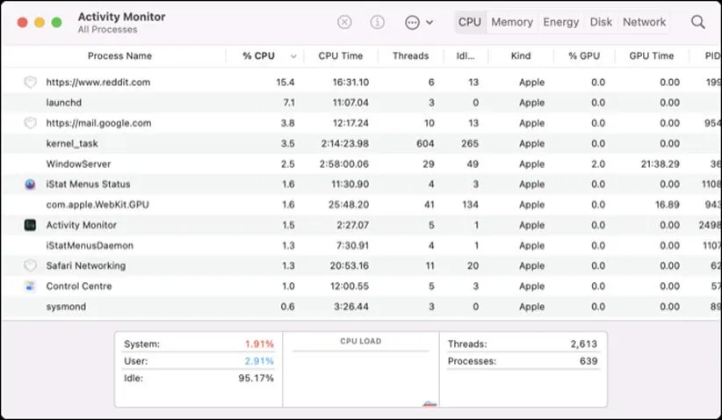722x420 pixels.
Task: Select the kernel_task process row
Action: coord(264,143)
